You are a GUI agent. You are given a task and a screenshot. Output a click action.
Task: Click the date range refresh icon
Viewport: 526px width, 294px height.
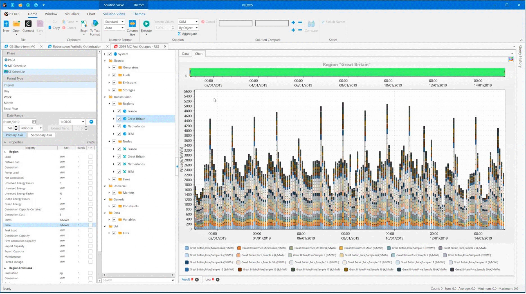(x=91, y=122)
